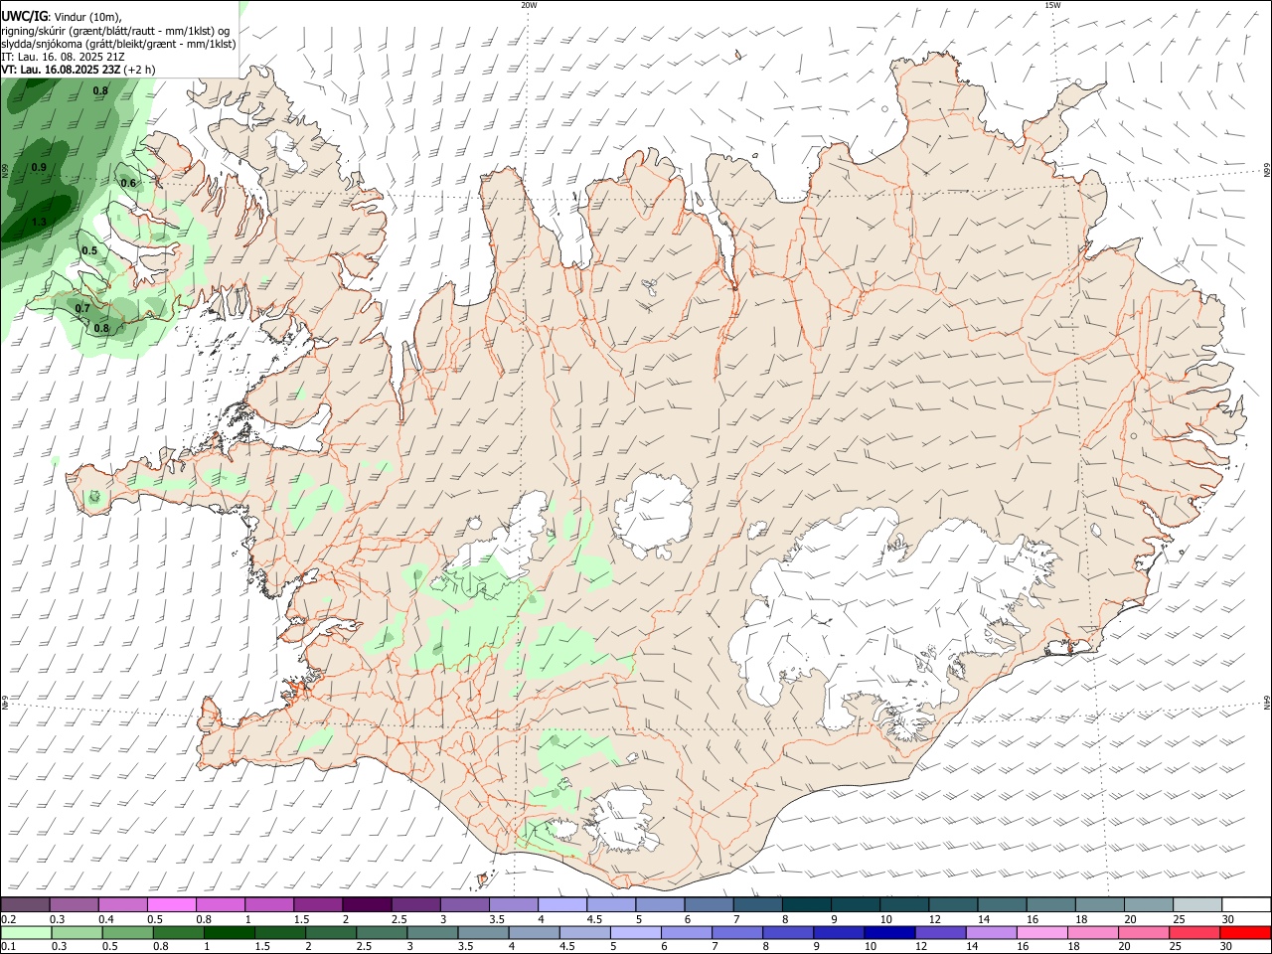Click the '20W' longitude label

click(529, 5)
